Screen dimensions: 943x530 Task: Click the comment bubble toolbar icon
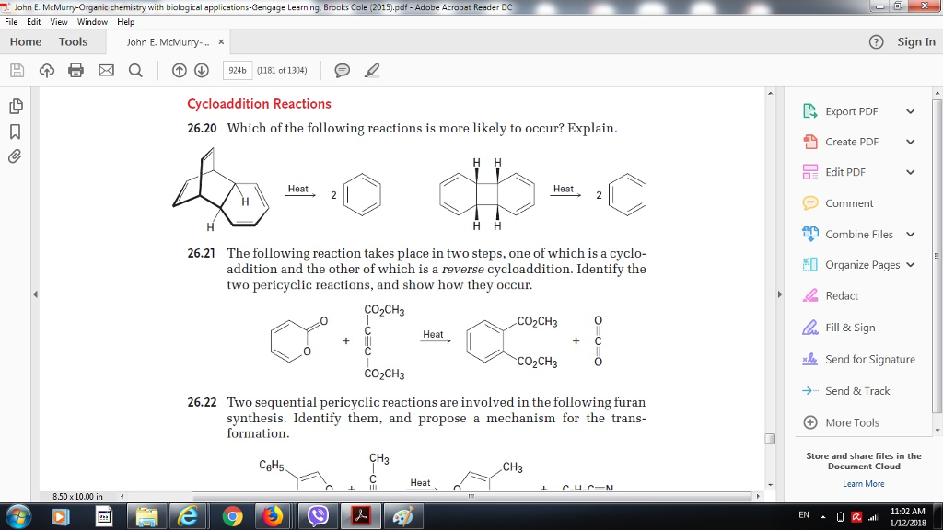pyautogui.click(x=343, y=70)
